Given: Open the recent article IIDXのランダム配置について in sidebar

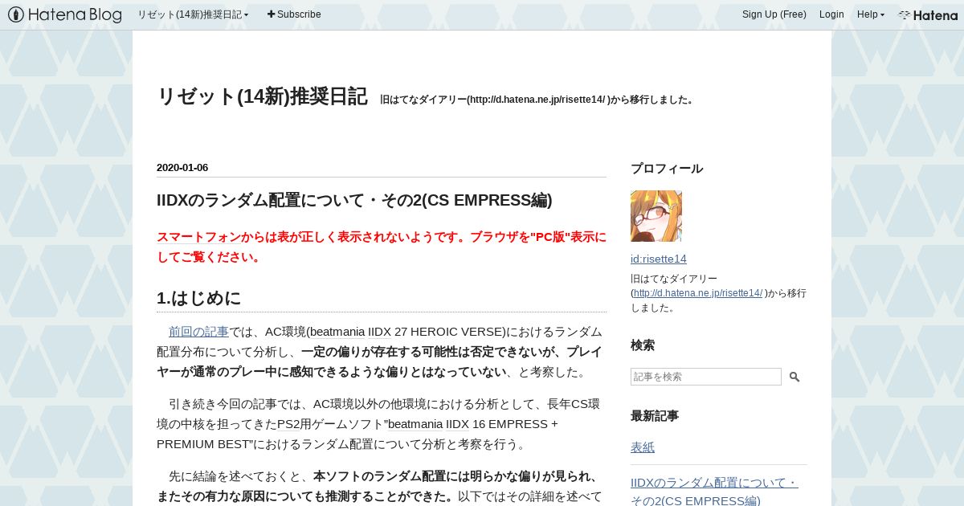Looking at the screenshot, I should coord(715,492).
